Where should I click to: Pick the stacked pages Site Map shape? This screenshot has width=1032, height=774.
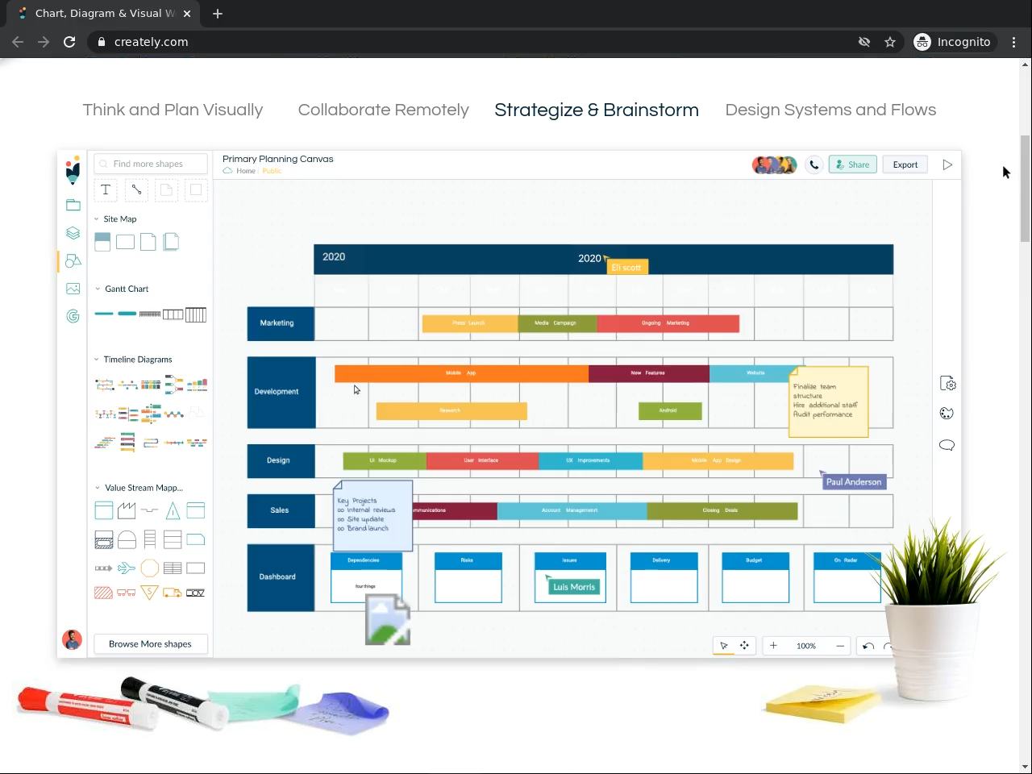(x=171, y=242)
